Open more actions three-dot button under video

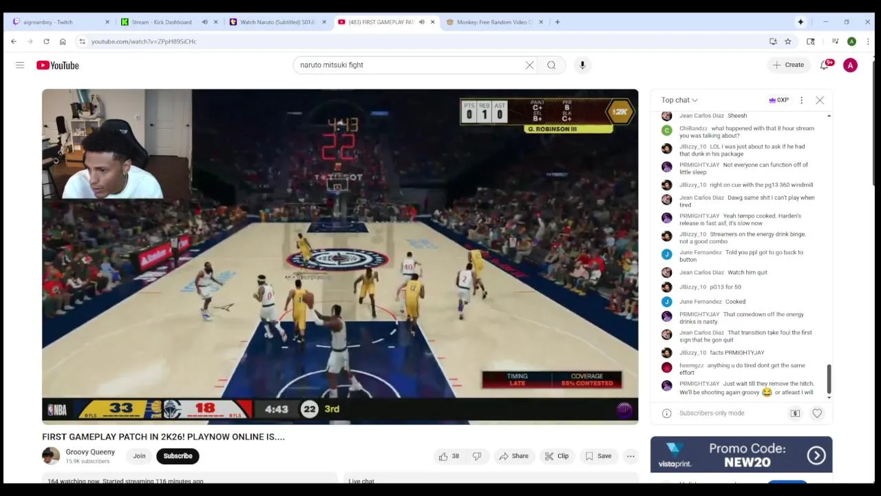click(x=630, y=456)
